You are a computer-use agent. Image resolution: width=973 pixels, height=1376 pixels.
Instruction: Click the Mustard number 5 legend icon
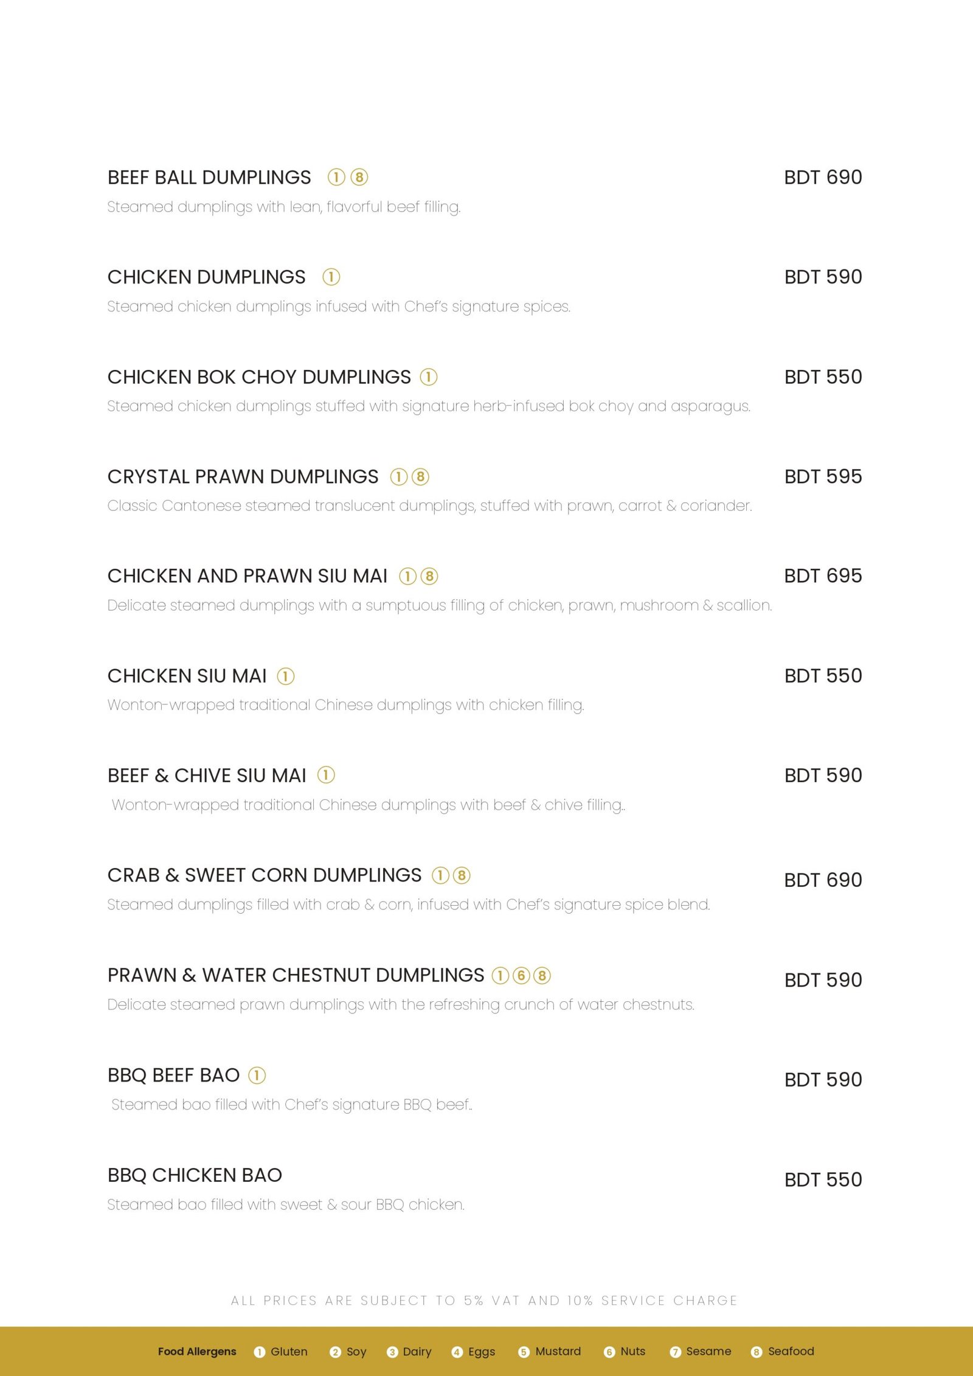click(524, 1352)
